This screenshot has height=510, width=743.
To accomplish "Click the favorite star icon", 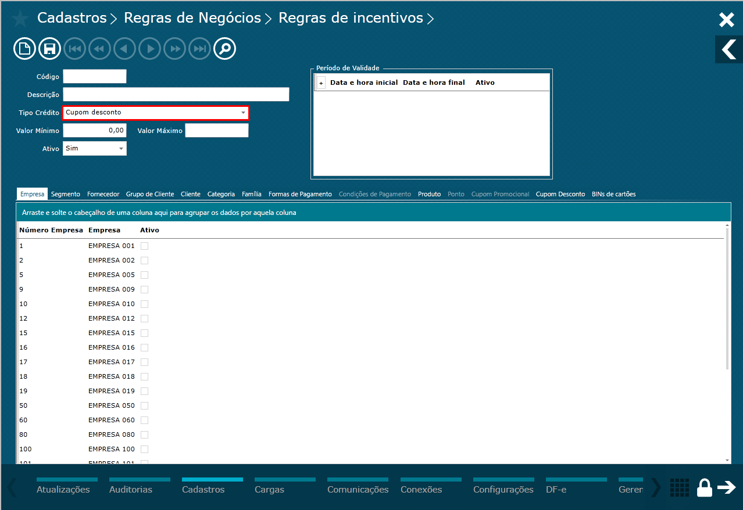I will [x=20, y=19].
